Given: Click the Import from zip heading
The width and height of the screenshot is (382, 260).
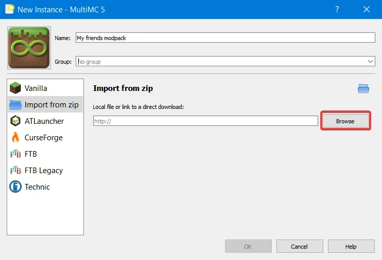Looking at the screenshot, I should click(123, 88).
